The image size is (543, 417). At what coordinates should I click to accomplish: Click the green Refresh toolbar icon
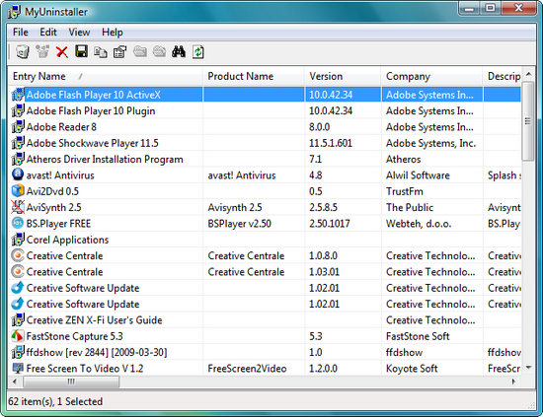click(198, 52)
